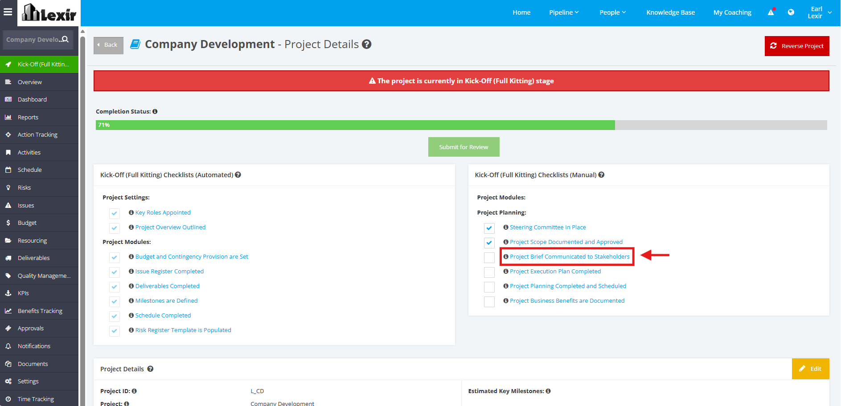The width and height of the screenshot is (841, 406).
Task: Click help icon beside Project Details section header
Action: click(x=150, y=369)
